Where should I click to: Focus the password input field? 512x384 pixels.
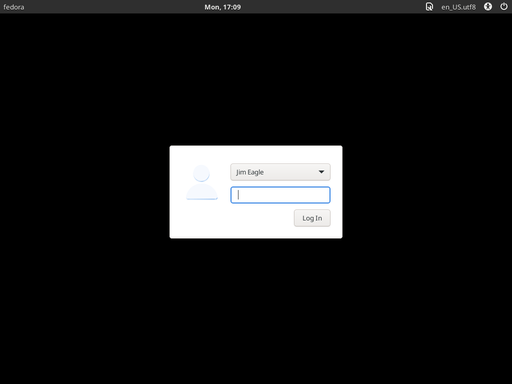[280, 195]
